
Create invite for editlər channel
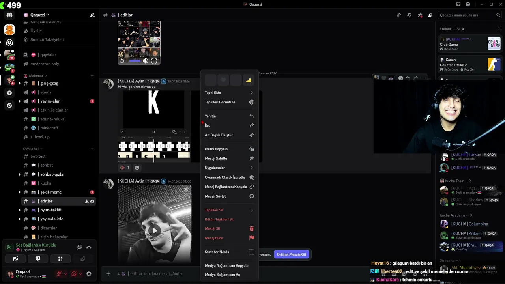click(x=86, y=201)
